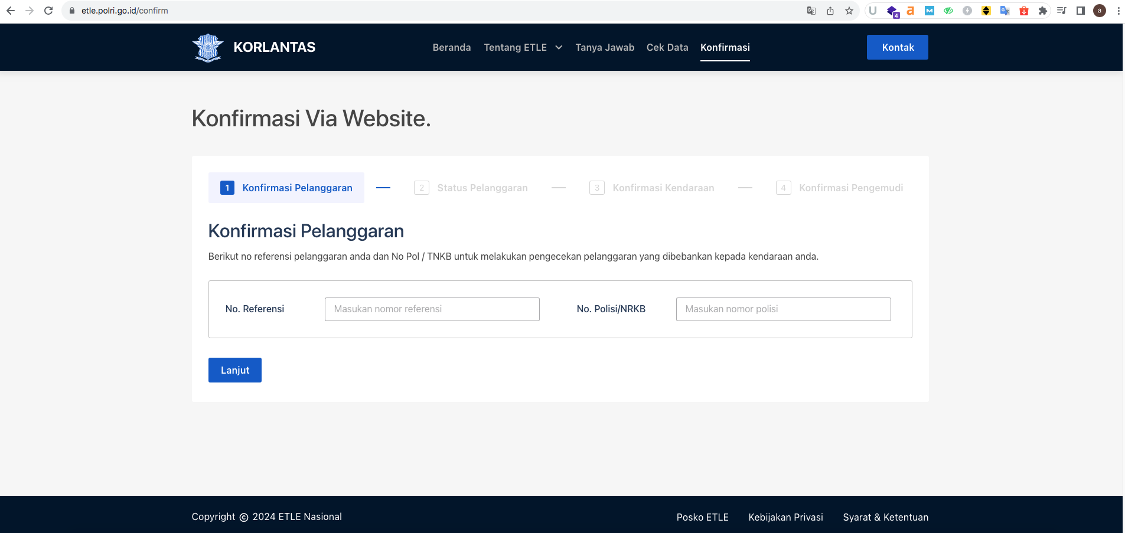Screen dimensions: 1125x533
Task: Expand the Tentang ETLE dropdown chevron
Action: pos(559,47)
